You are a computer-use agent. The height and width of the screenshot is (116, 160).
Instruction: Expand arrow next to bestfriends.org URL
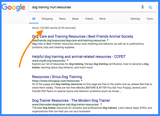point(108,40)
